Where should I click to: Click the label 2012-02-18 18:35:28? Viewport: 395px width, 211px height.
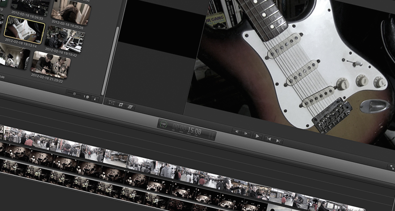click(x=67, y=25)
